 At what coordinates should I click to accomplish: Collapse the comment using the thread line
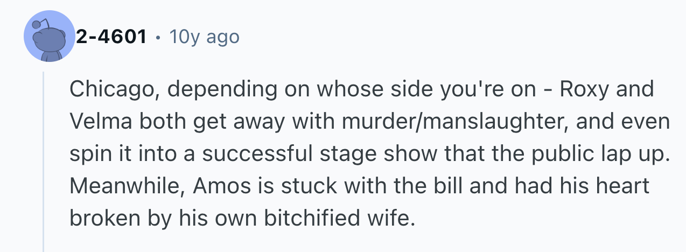[43, 162]
